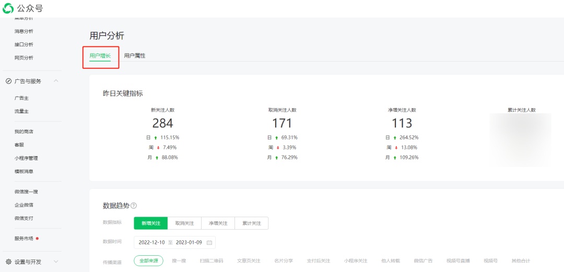Click the WeChat 公众号 logo icon
This screenshot has width=564, height=272.
click(x=9, y=8)
